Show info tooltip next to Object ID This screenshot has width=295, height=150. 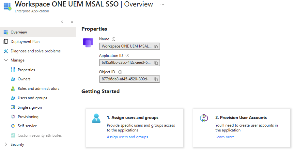120,72
